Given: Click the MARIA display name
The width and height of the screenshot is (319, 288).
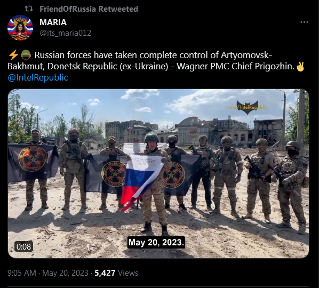Looking at the screenshot, I should tap(53, 22).
